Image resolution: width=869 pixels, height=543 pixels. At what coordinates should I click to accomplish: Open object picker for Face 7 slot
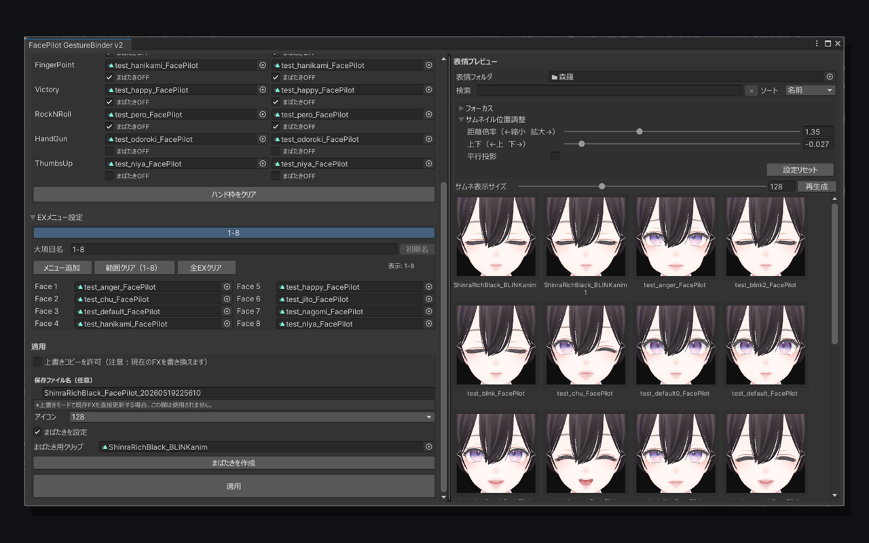coord(429,312)
